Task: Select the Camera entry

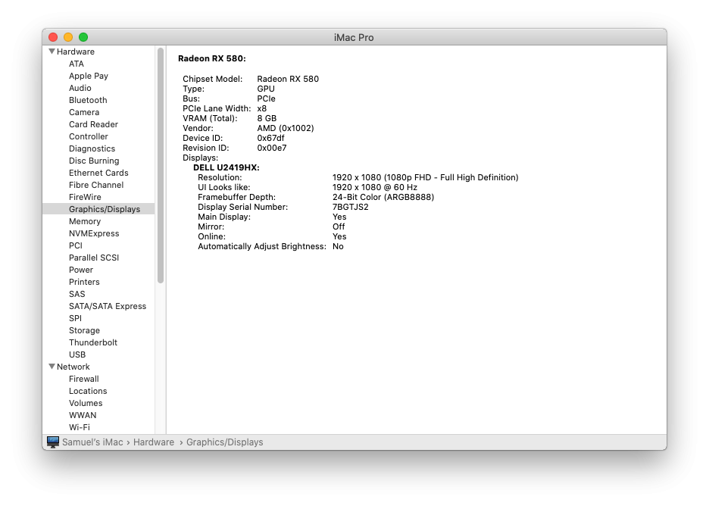Action: [84, 112]
